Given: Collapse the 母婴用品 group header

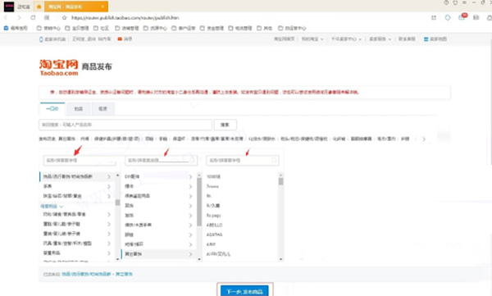Looking at the screenshot, I should (x=52, y=207).
